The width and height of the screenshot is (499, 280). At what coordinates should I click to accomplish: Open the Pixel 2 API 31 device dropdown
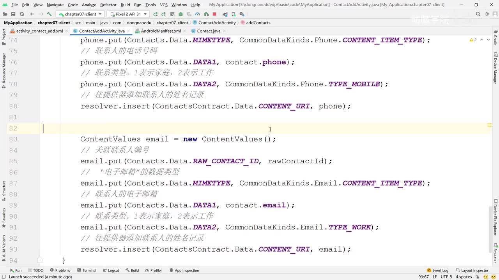point(128,14)
